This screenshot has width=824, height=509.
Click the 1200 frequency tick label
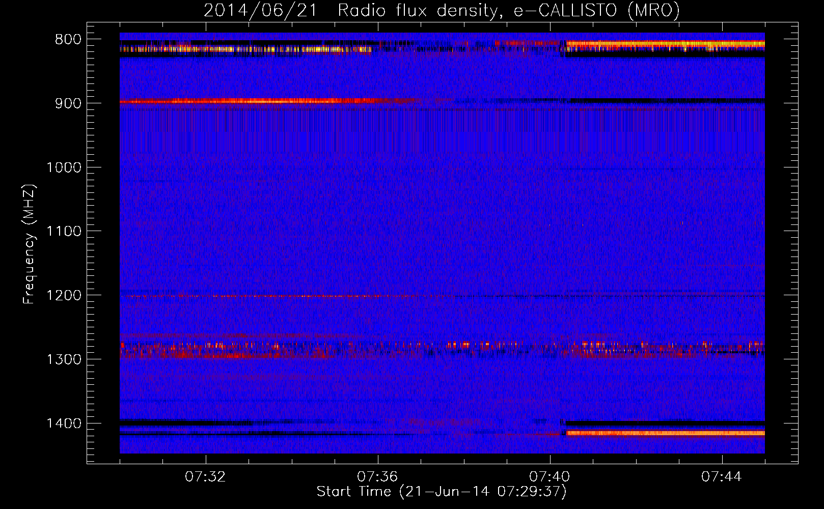click(64, 296)
